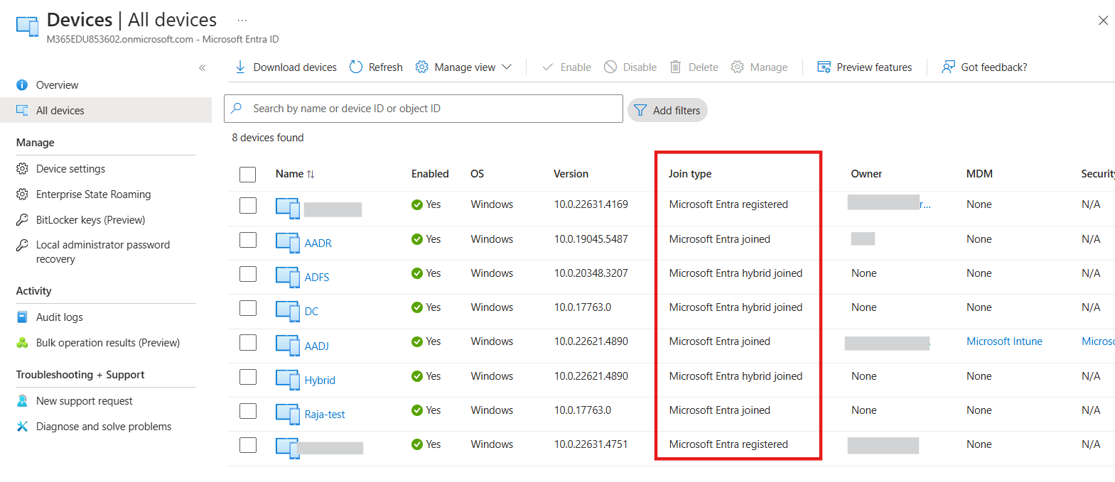Check the box for version 10.0.22631.4169 device

248,205
